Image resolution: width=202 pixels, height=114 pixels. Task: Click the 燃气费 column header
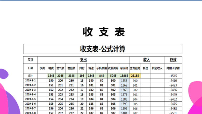click(60, 68)
